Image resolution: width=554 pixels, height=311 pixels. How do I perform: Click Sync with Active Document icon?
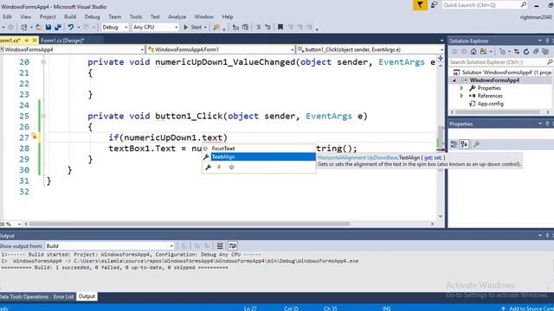[x=517, y=52]
